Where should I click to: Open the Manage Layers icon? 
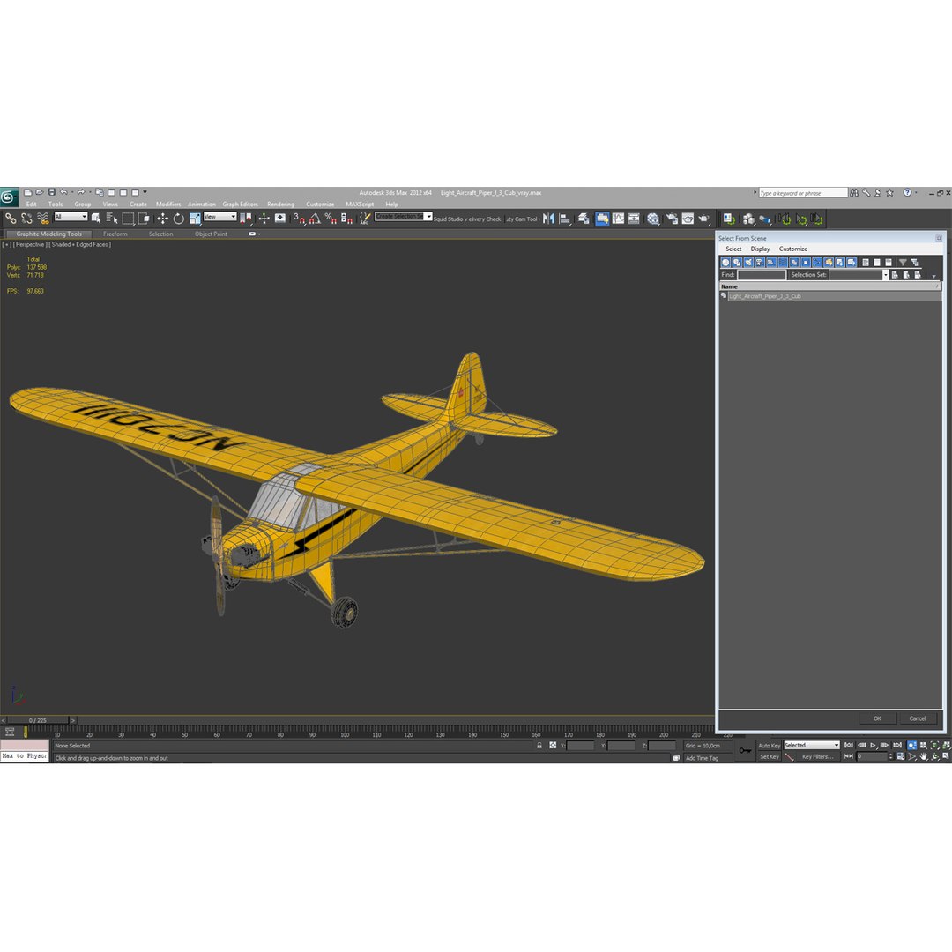pos(584,219)
